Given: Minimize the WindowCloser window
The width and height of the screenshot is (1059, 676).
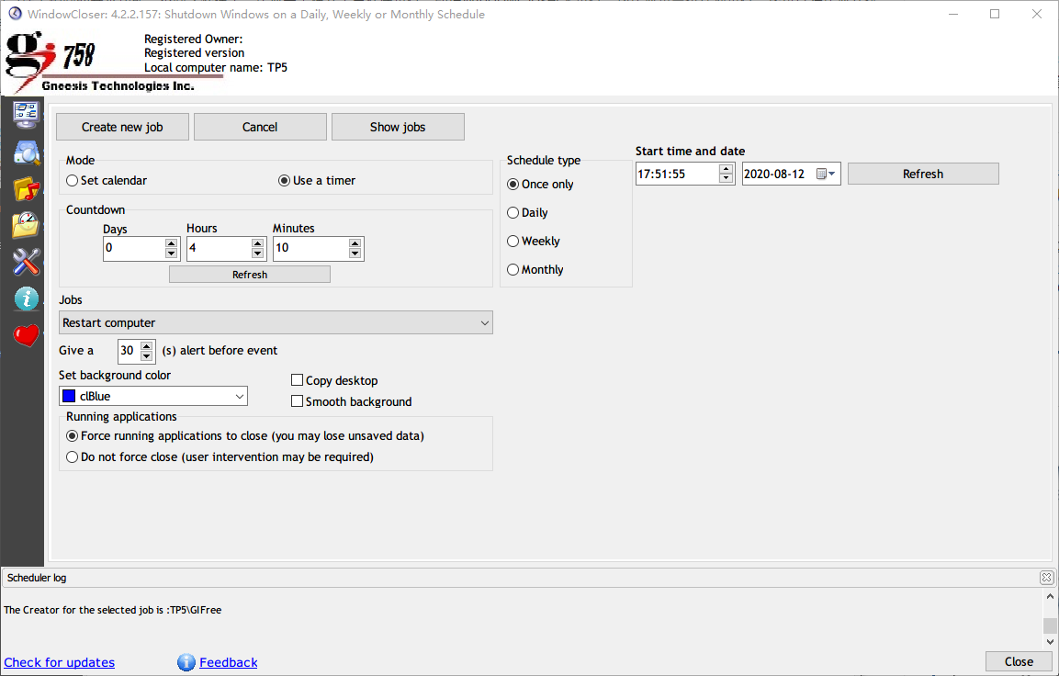Looking at the screenshot, I should [953, 14].
